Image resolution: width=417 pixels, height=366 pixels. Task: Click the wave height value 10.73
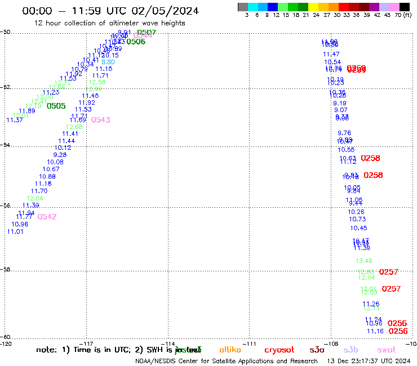point(357,219)
